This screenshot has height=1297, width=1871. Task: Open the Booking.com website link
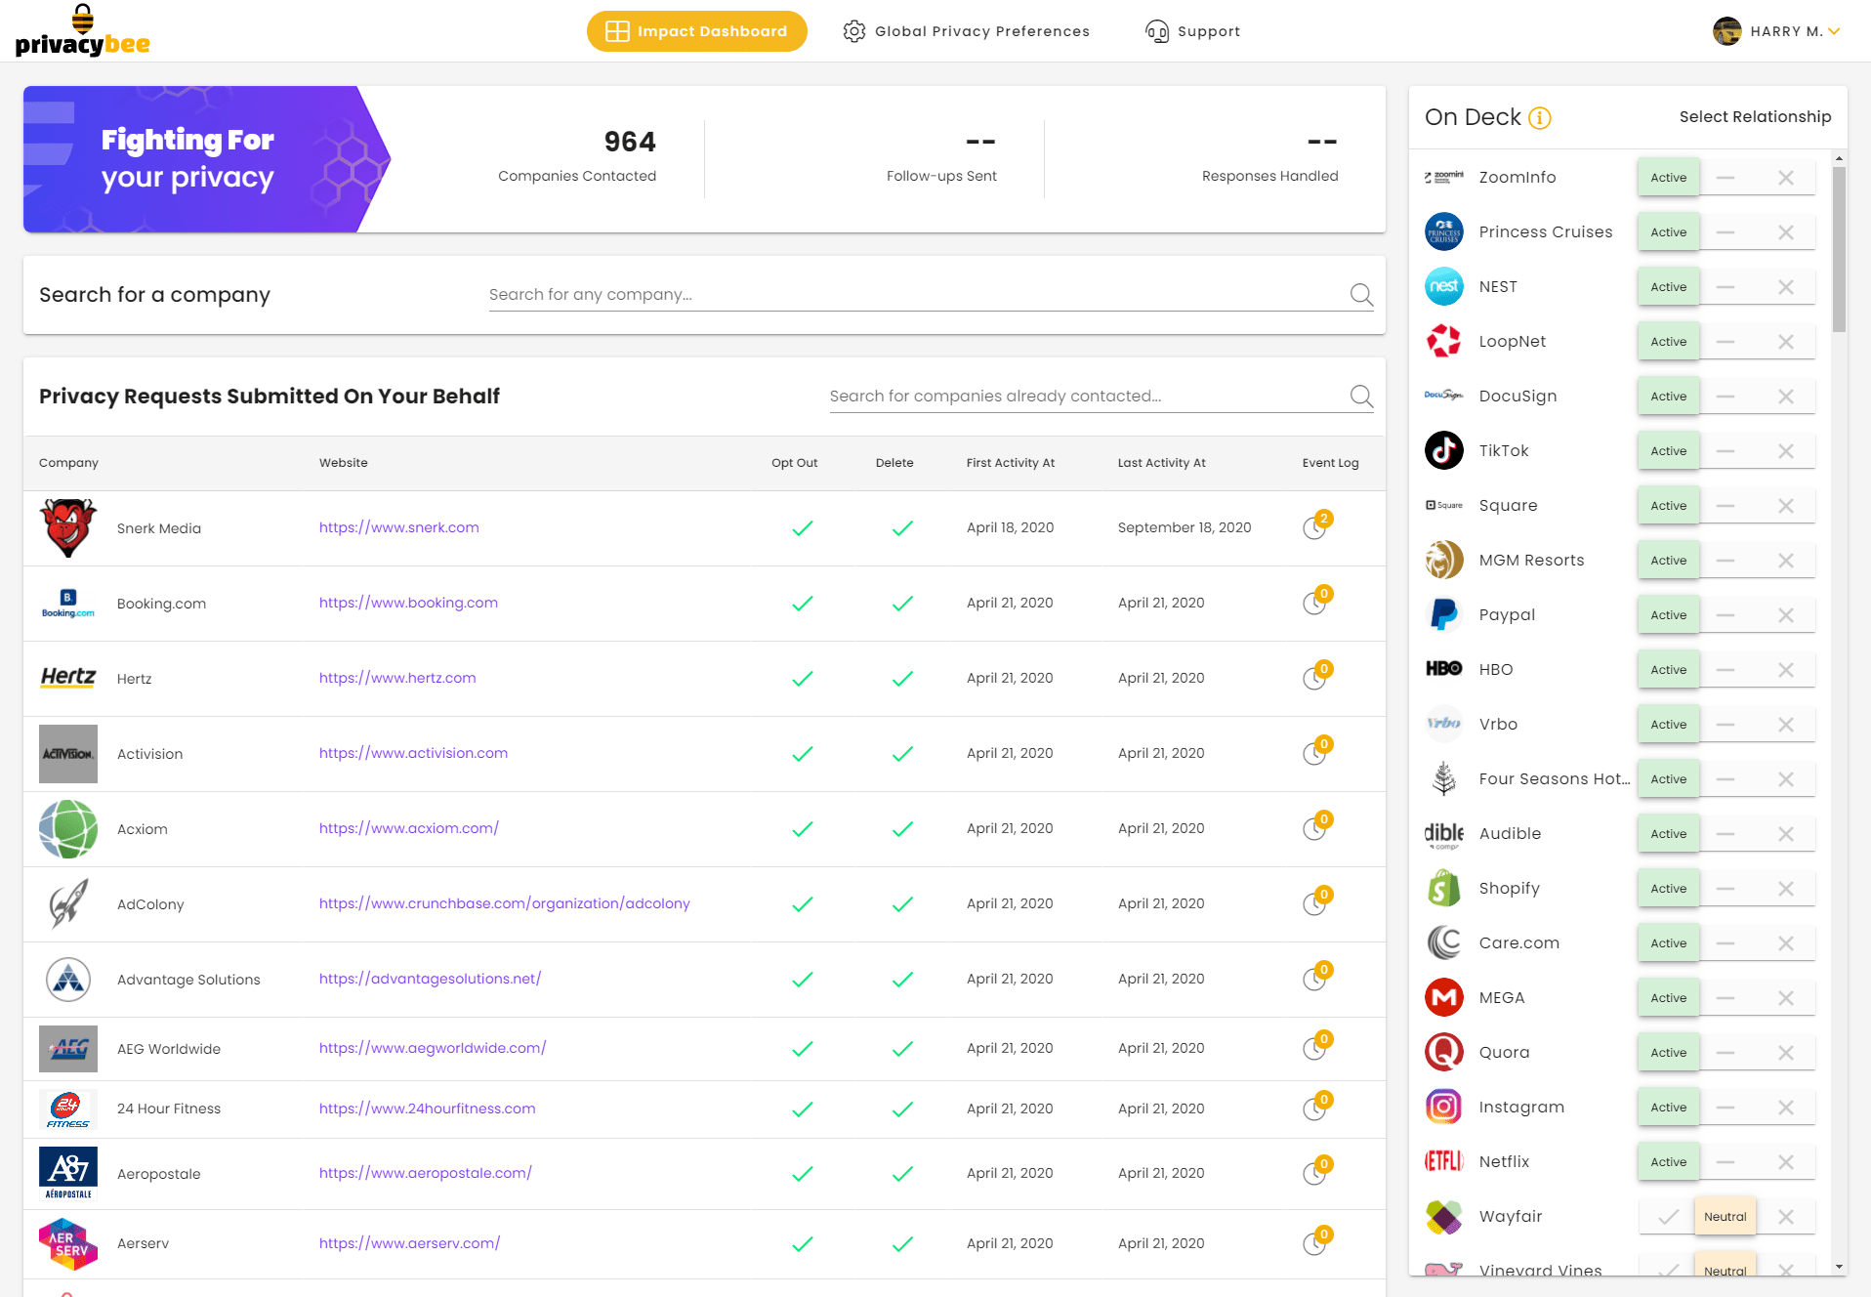408,603
